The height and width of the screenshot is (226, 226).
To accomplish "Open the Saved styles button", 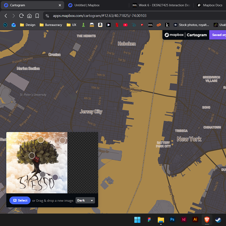I will click(218, 35).
